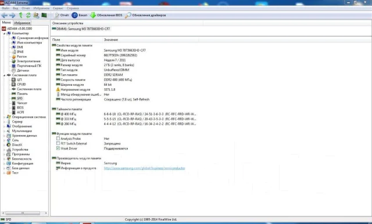Expand the Отображение tree branch
Image resolution: width=372 pixels, height=224 pixels.
point(4,126)
